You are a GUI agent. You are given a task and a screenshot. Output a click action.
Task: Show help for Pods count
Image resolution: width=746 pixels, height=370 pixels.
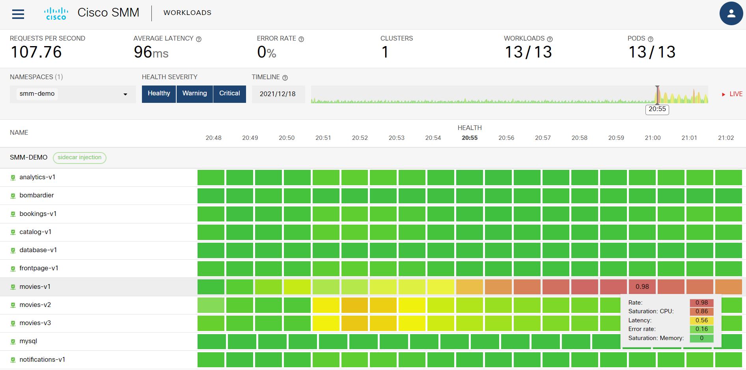651,39
